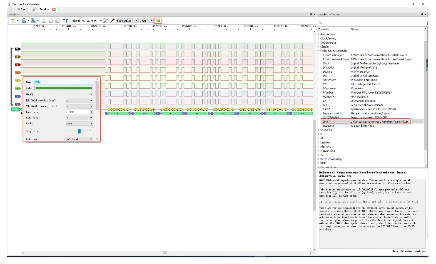
Task: Open device configuration wrench icon
Action: pyautogui.click(x=106, y=21)
